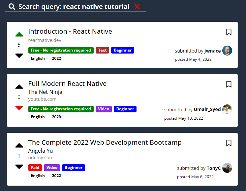246x191 pixels.
Task: Click Free tag on Introduction - React Native
Action: [61, 50]
